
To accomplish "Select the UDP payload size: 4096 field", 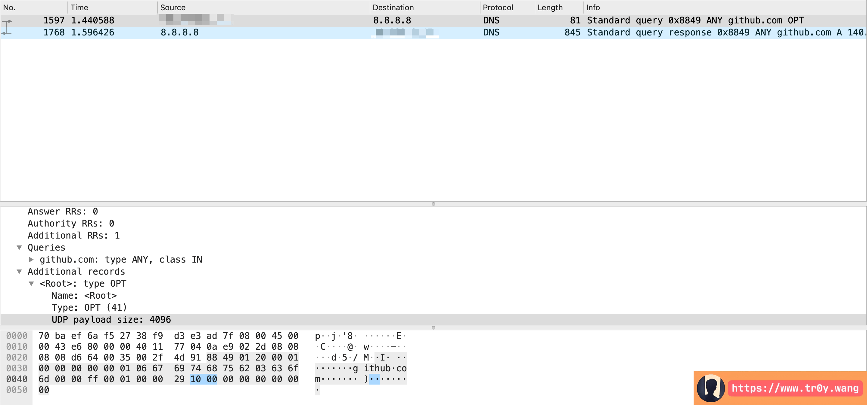I will 111,319.
